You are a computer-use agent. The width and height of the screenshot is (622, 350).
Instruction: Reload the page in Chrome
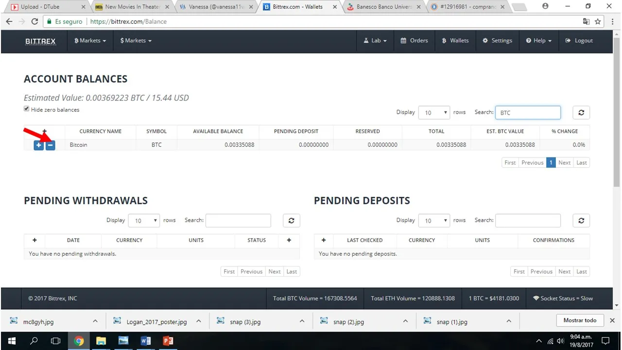click(x=35, y=21)
